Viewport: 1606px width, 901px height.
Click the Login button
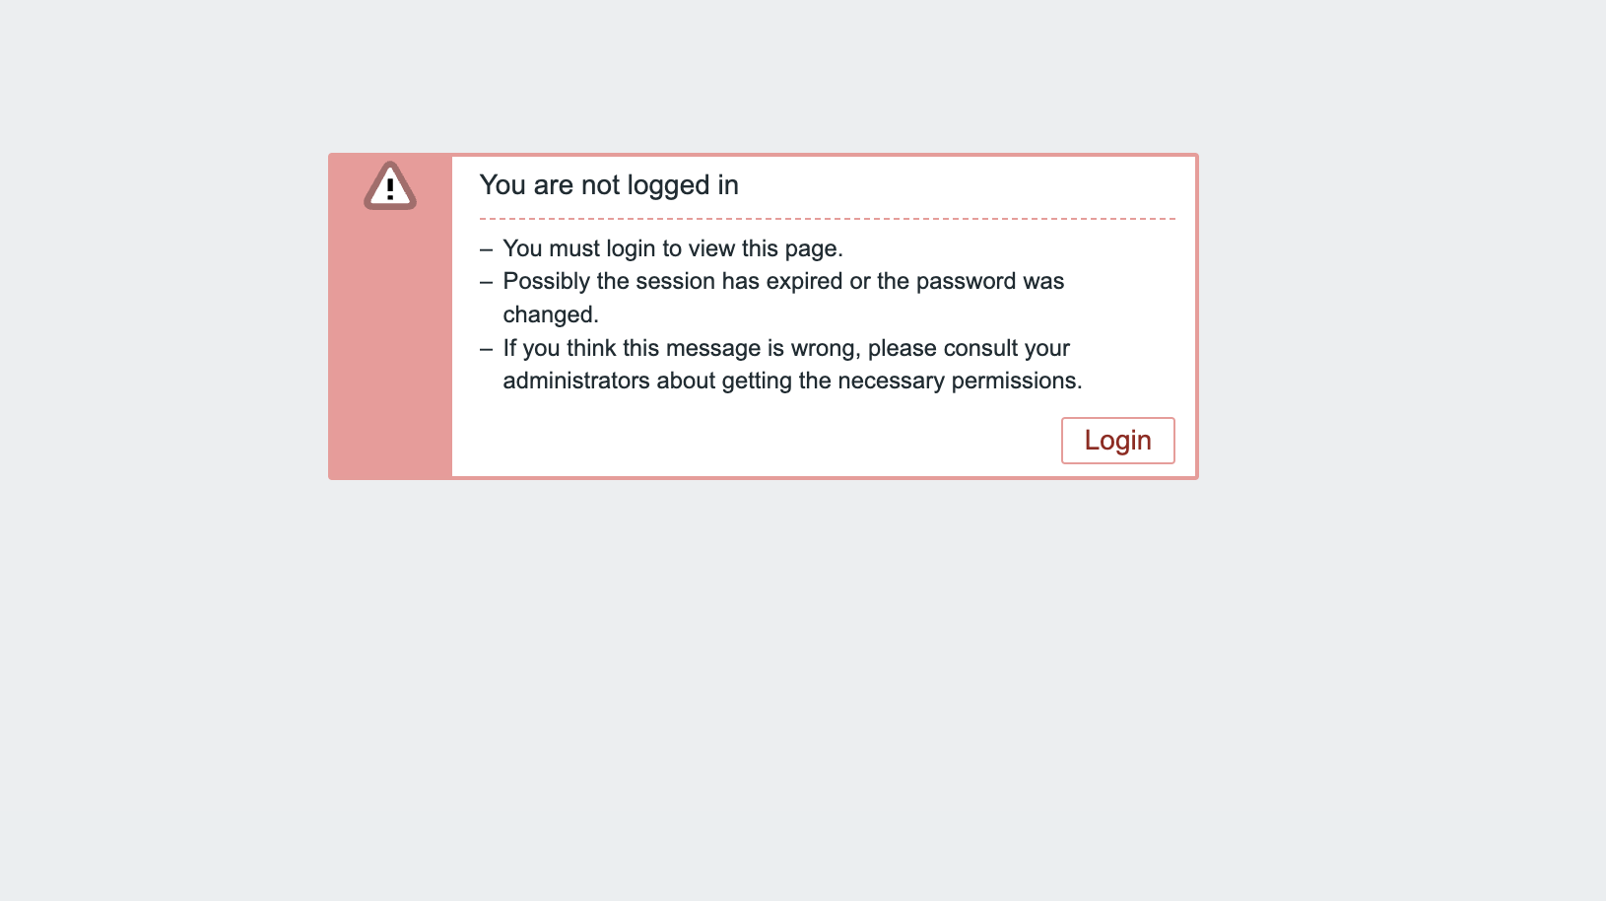coord(1117,441)
